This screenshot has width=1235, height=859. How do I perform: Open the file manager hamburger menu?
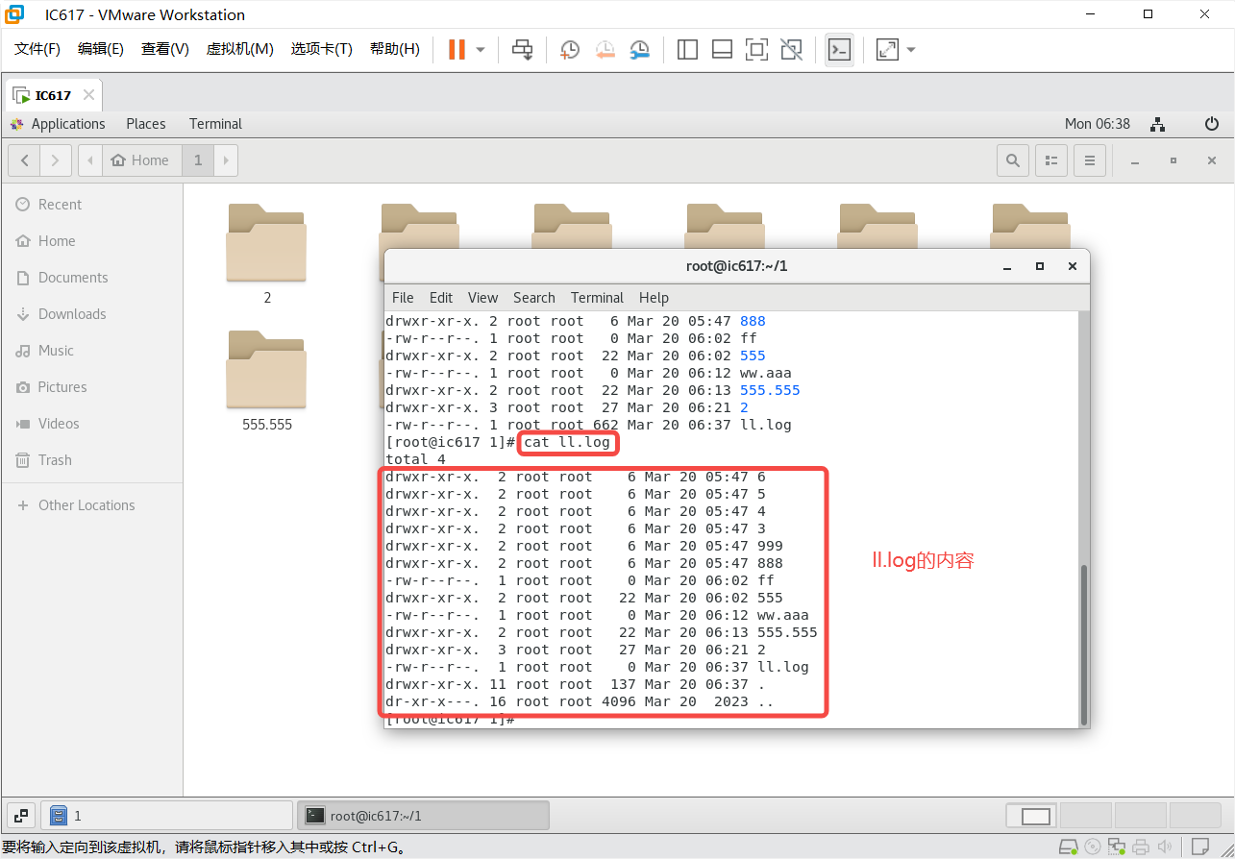coord(1090,160)
